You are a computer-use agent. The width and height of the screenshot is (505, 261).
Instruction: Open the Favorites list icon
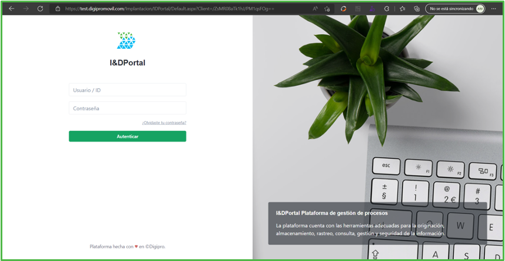click(x=402, y=9)
